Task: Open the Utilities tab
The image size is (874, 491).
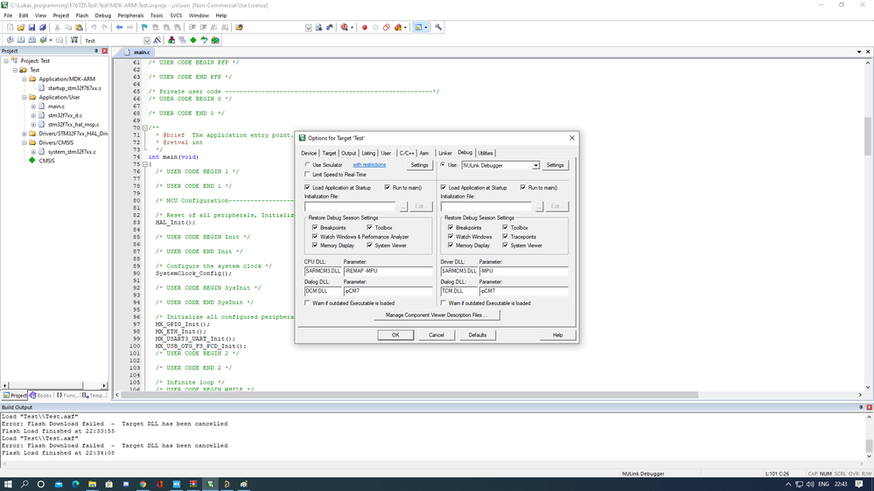Action: (486, 153)
